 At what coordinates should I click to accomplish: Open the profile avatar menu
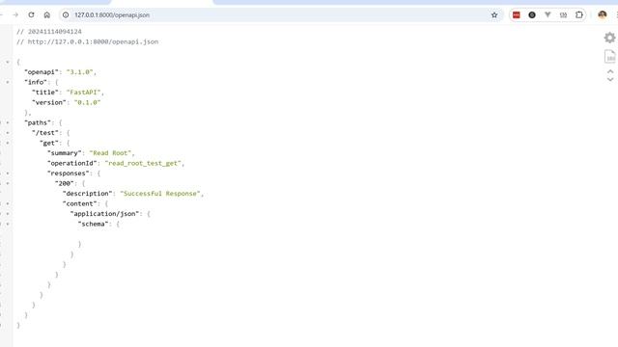(603, 15)
